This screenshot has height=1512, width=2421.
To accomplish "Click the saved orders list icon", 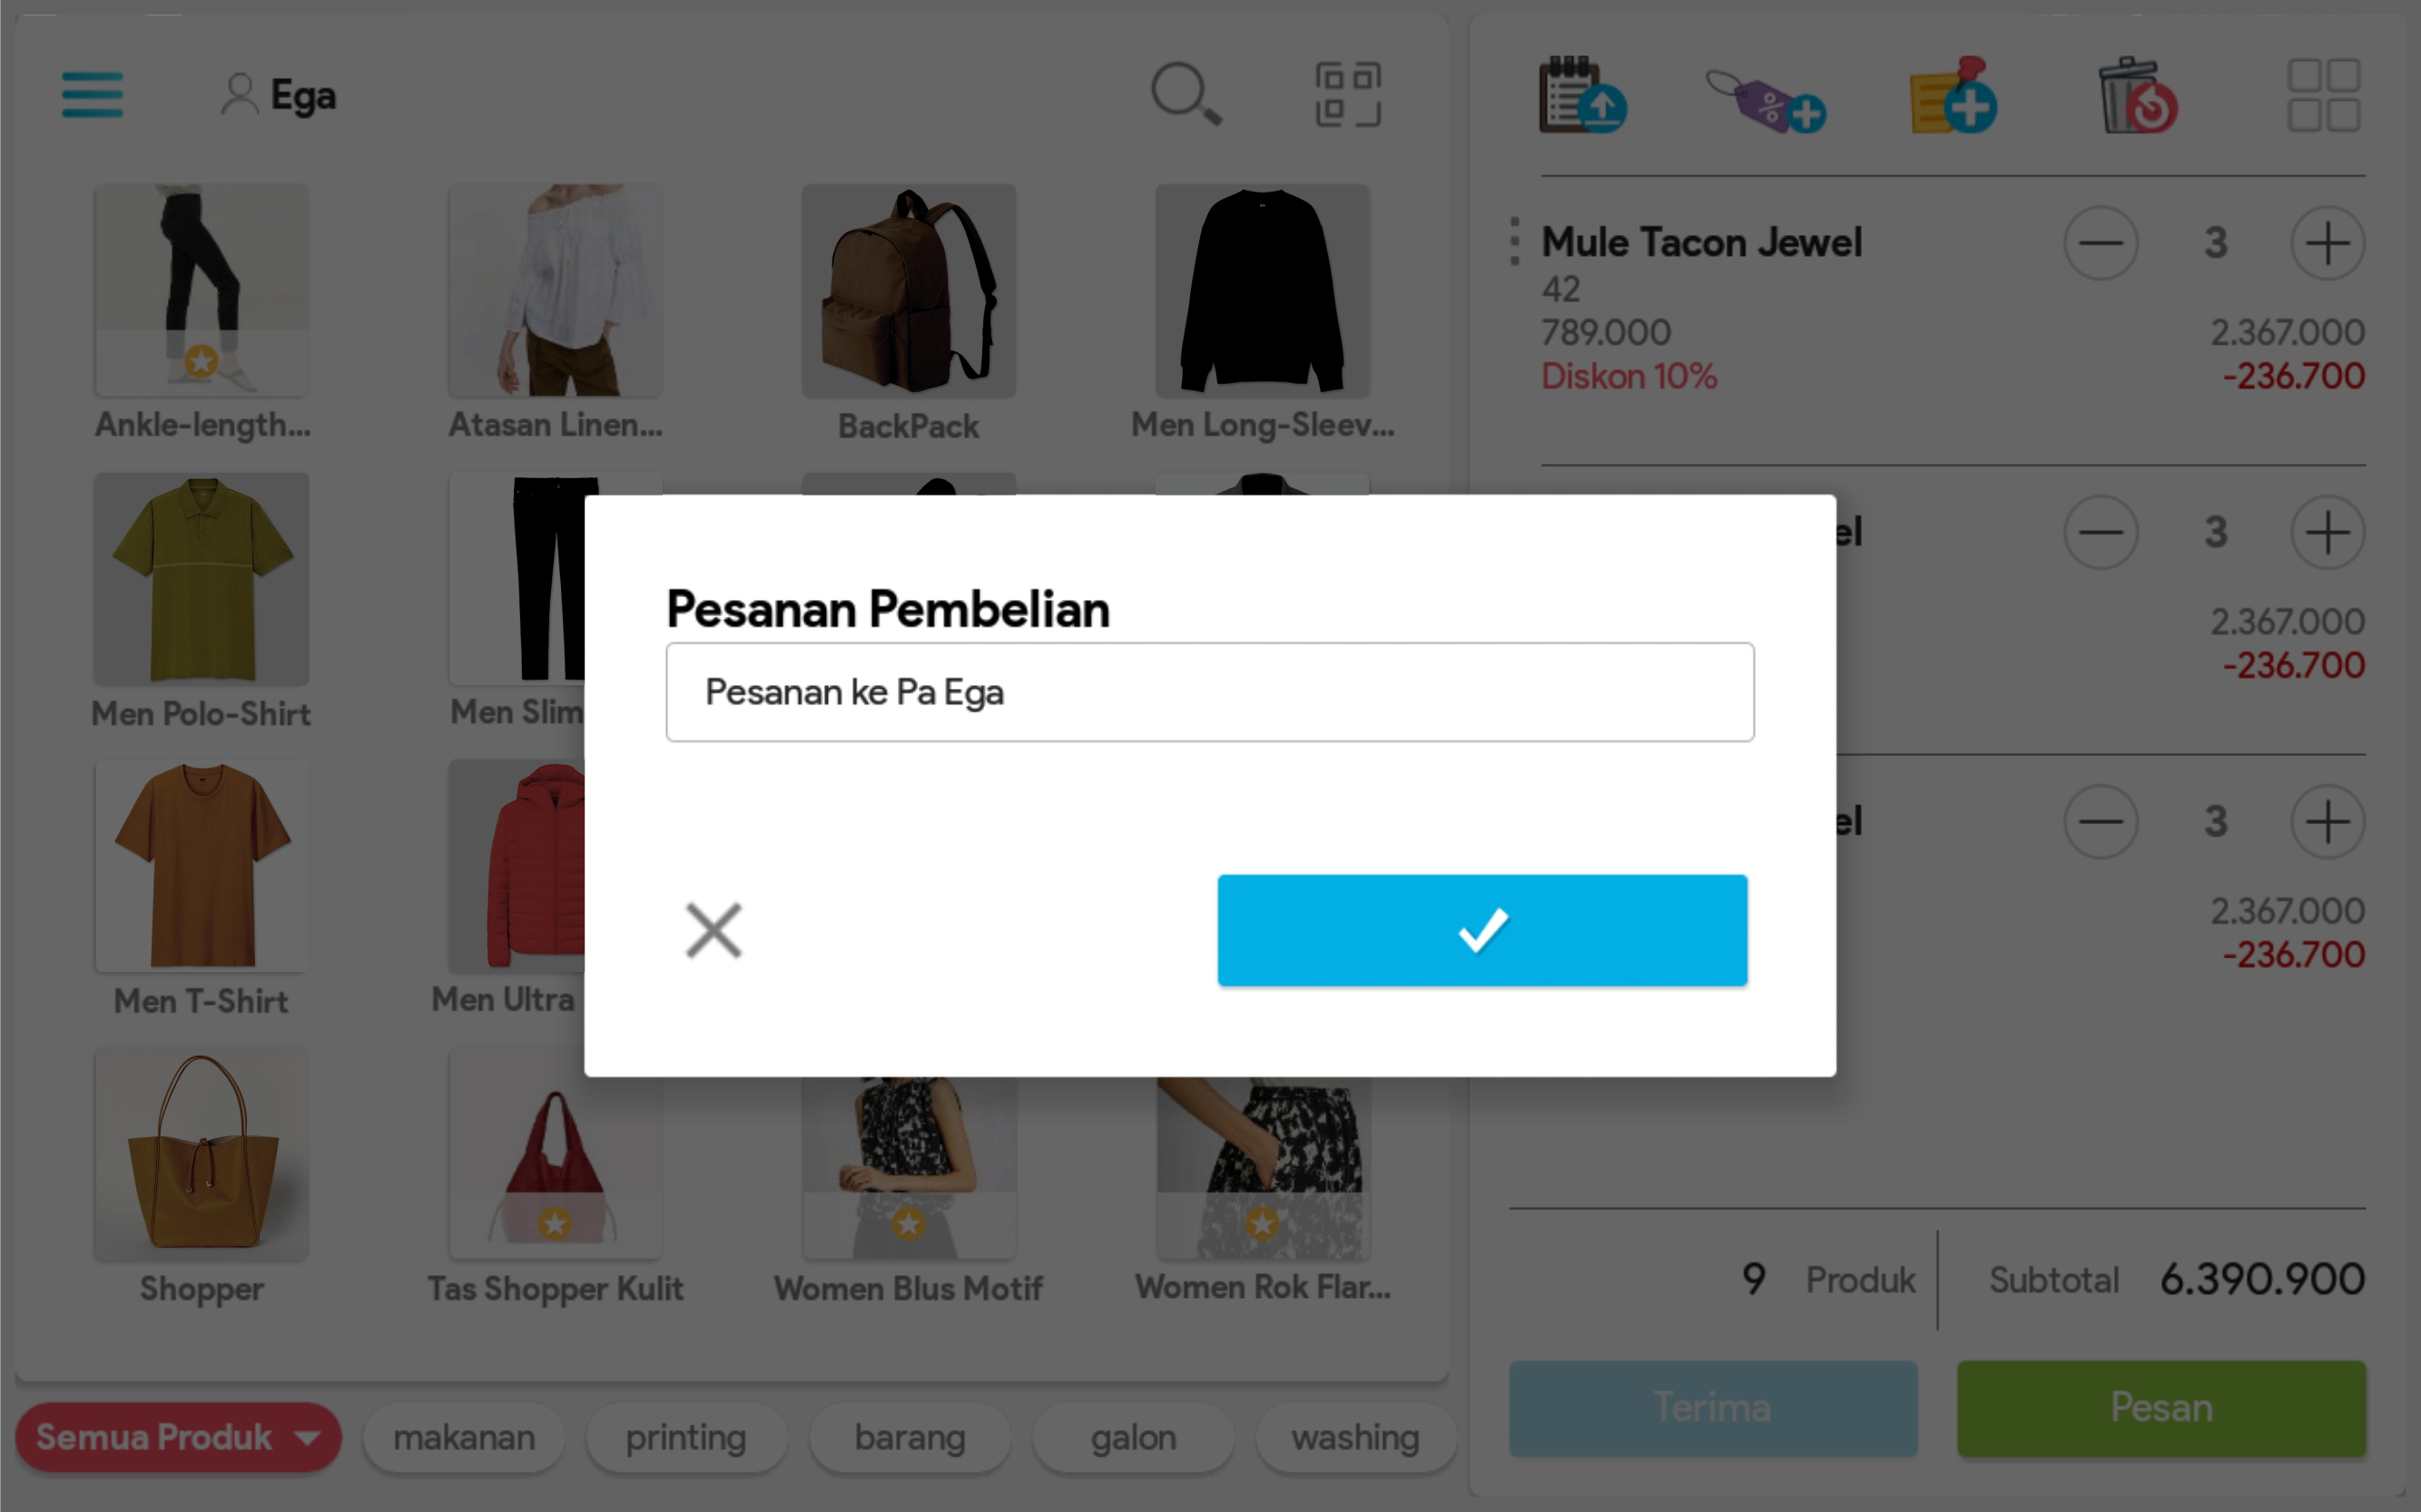I will tap(1581, 96).
